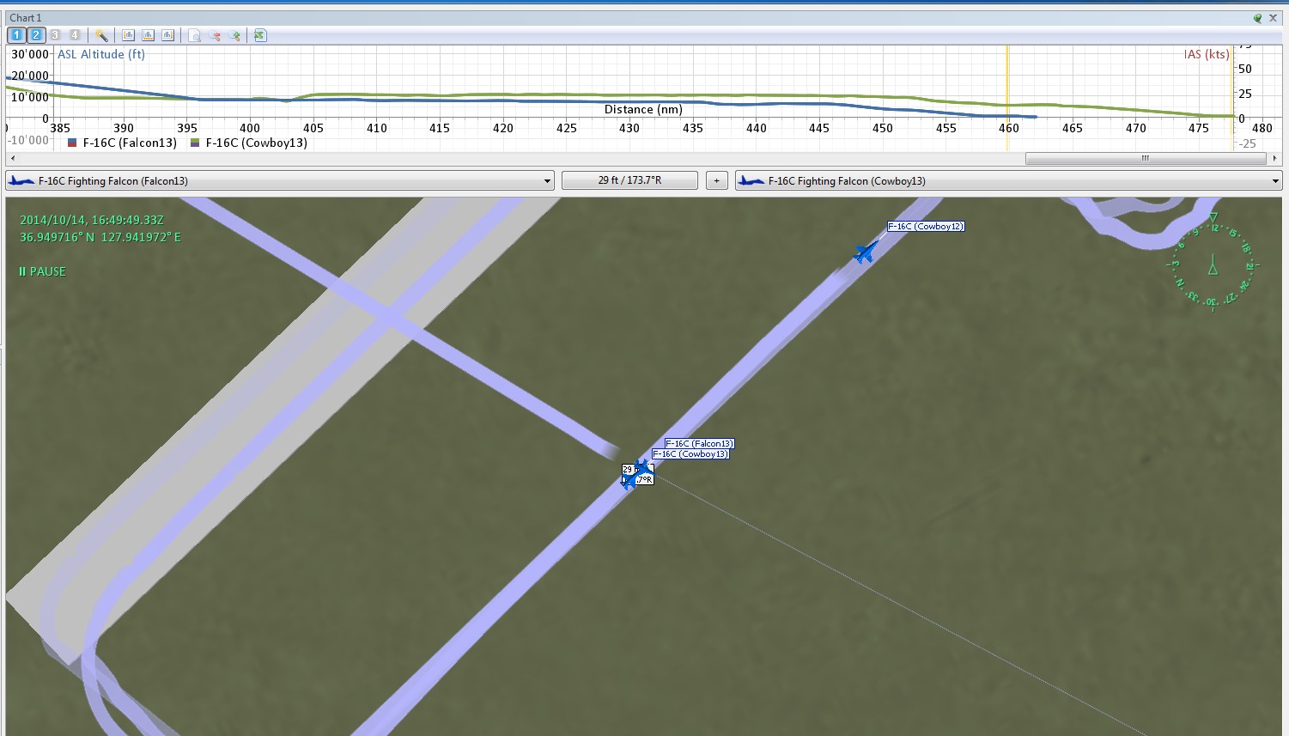
Task: Click the yellow time cursor line at 460 nm
Action: (1007, 98)
